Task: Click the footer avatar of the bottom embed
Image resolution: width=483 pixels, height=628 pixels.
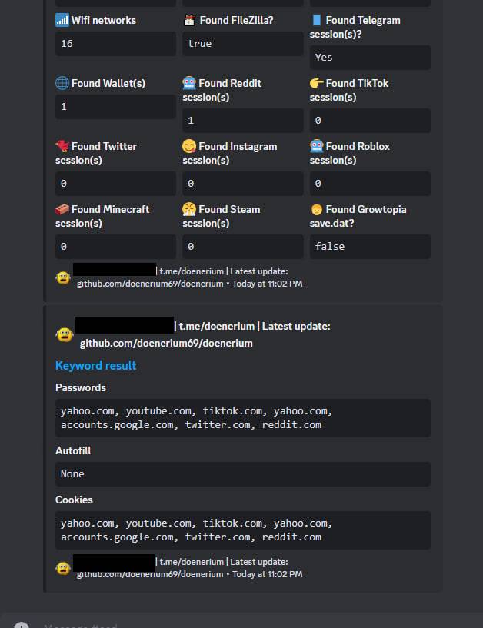Action: 63,568
